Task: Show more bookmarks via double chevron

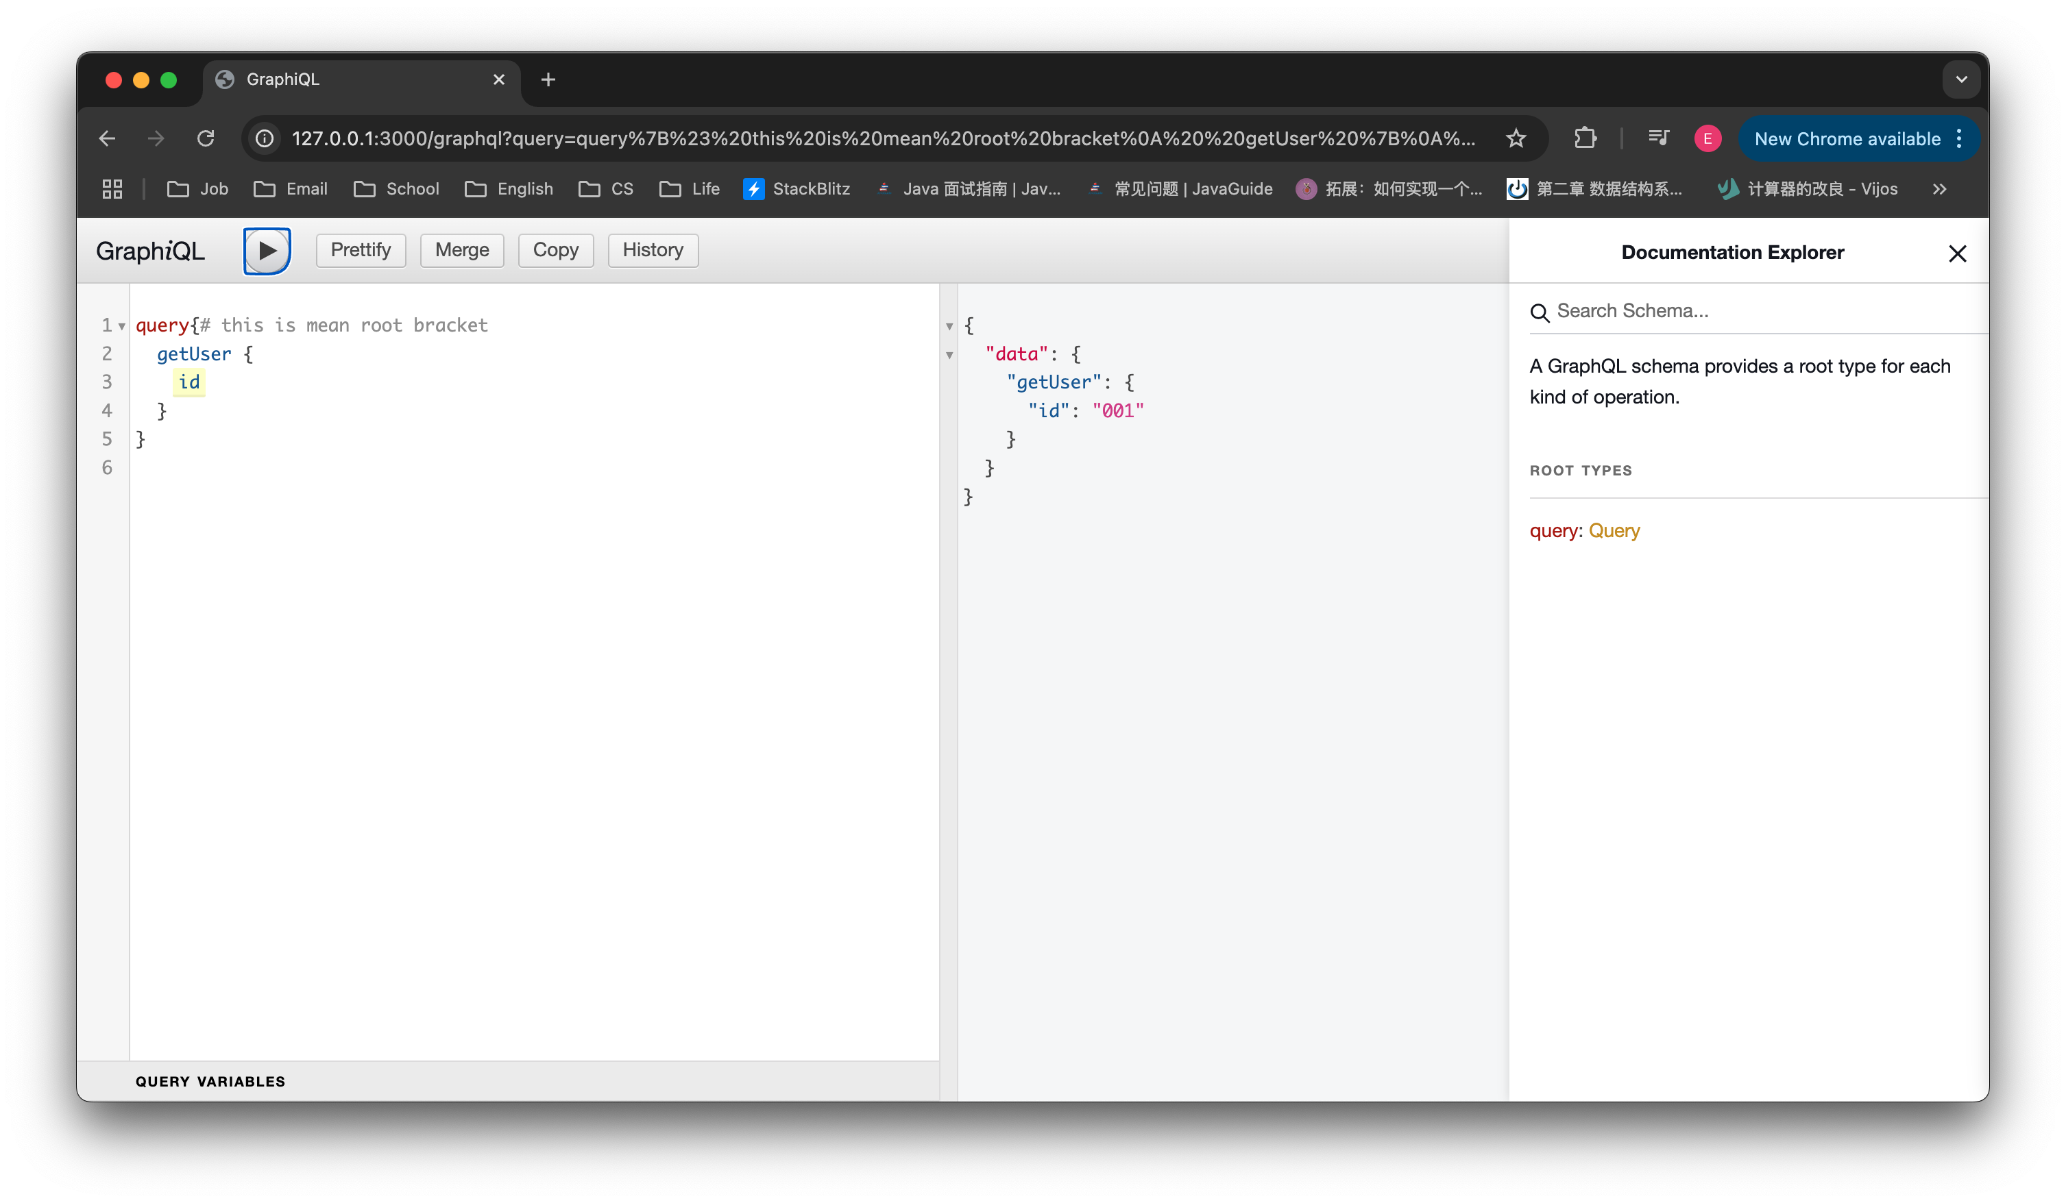Action: (1939, 189)
